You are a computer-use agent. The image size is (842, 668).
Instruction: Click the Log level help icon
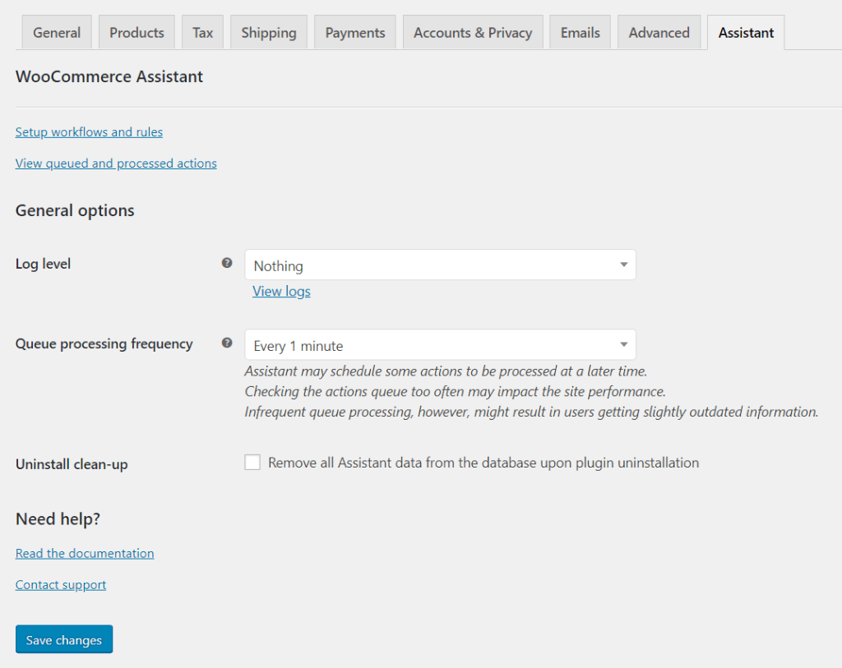pos(227,263)
